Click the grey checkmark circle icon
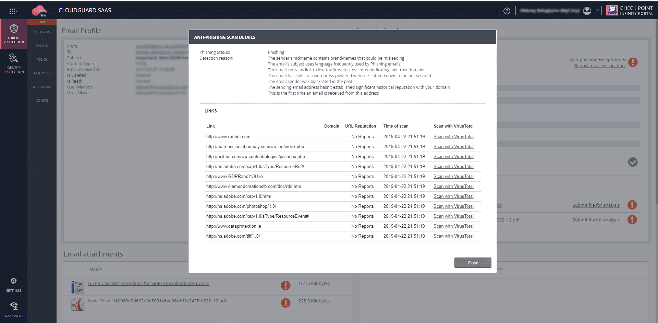658x323 pixels. tap(633, 162)
